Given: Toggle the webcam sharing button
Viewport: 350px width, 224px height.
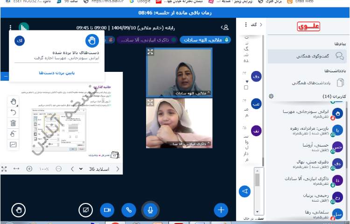Looking at the screenshot, I should pyautogui.click(x=107, y=210).
